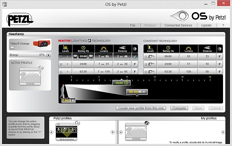This screenshot has height=146, width=232.
Task: Open the Connected Devices menu
Action: (178, 25)
